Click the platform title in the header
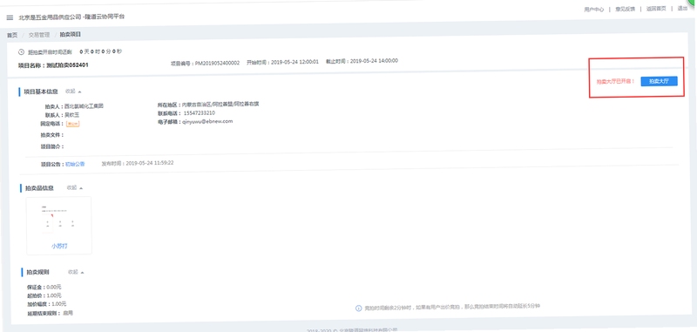Viewport: 697px width, 332px height. [71, 17]
